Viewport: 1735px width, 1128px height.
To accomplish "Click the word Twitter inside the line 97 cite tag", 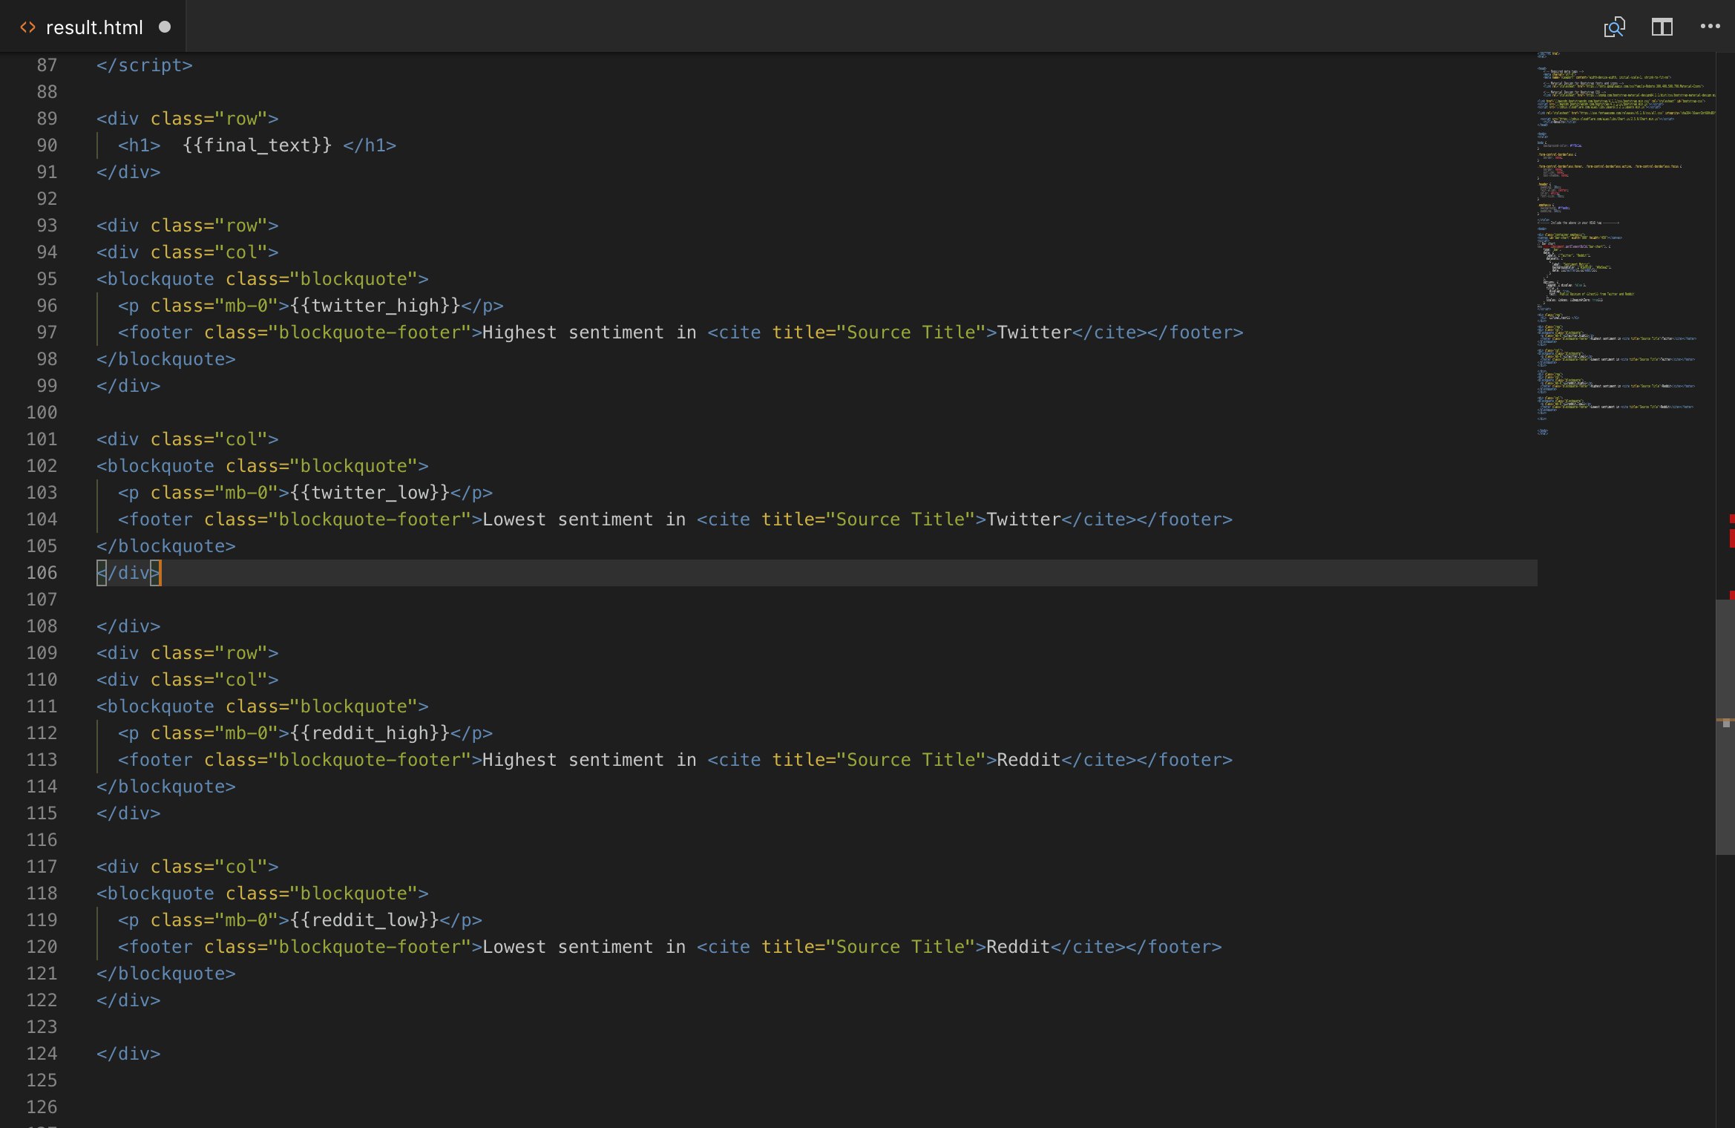I will point(1034,332).
